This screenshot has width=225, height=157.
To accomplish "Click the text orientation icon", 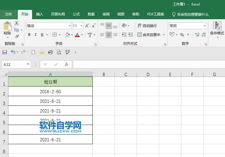I will [x=124, y=26].
